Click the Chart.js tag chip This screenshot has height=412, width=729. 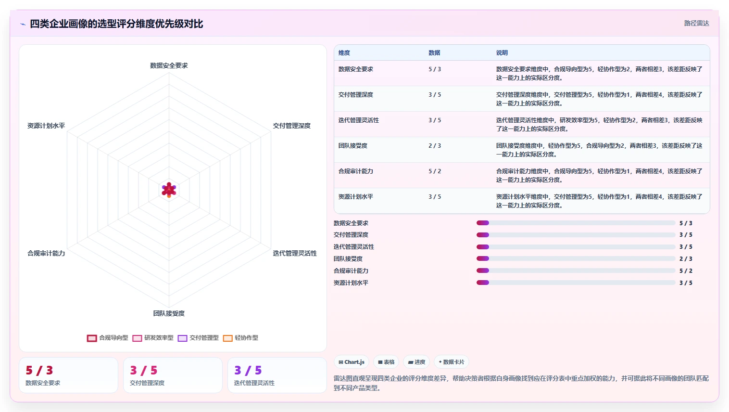[x=352, y=362]
